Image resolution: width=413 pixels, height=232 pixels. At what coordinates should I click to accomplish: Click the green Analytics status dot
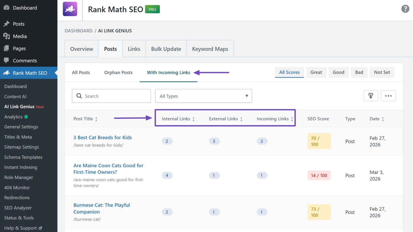tap(26, 117)
